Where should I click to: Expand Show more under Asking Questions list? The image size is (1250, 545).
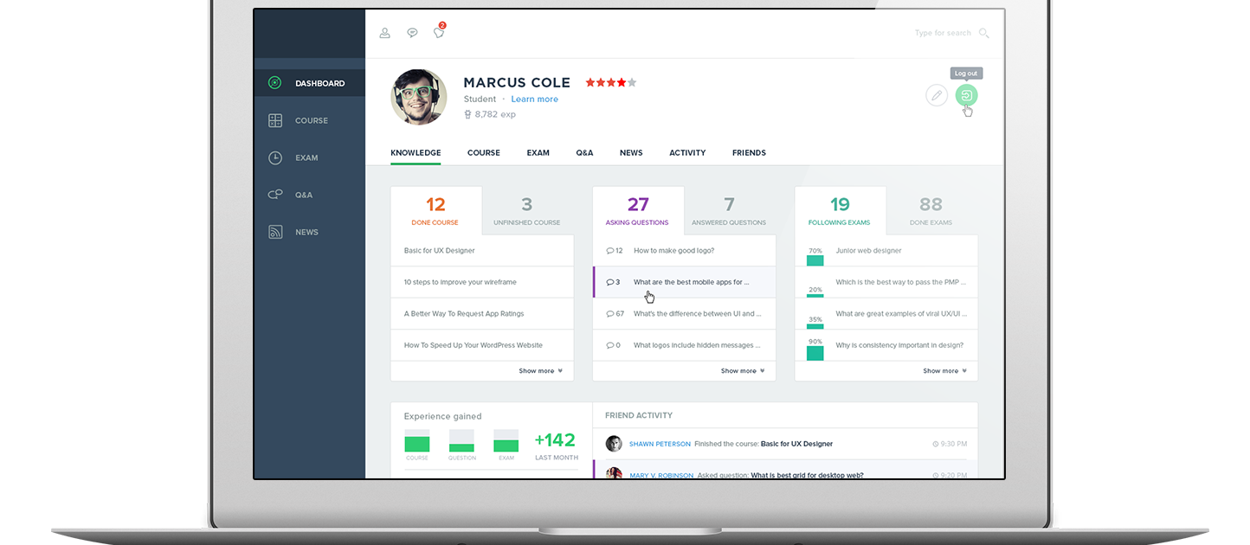tap(742, 371)
